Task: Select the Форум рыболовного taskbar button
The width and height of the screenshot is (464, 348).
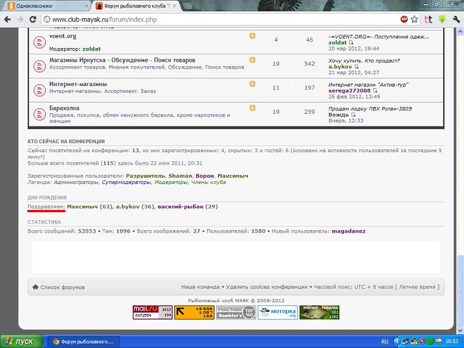Action: pos(83,341)
